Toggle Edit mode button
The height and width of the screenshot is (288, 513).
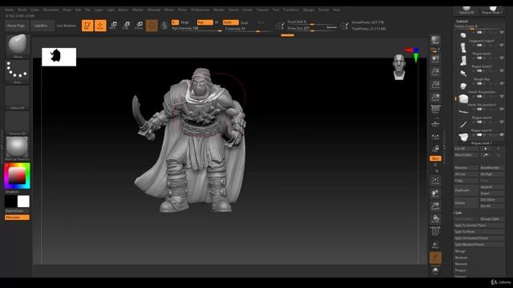tap(87, 26)
